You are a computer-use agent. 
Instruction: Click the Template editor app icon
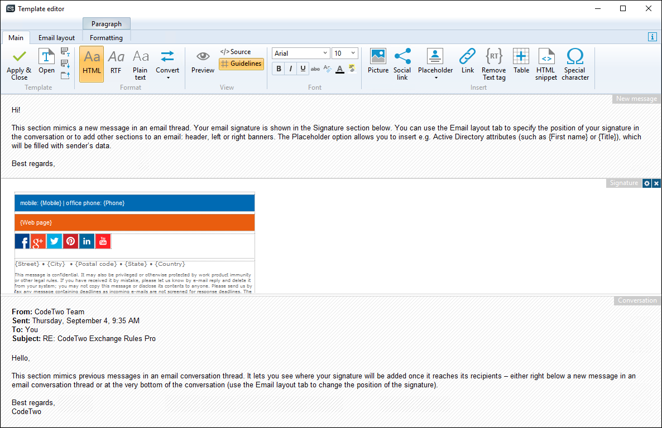[11, 8]
